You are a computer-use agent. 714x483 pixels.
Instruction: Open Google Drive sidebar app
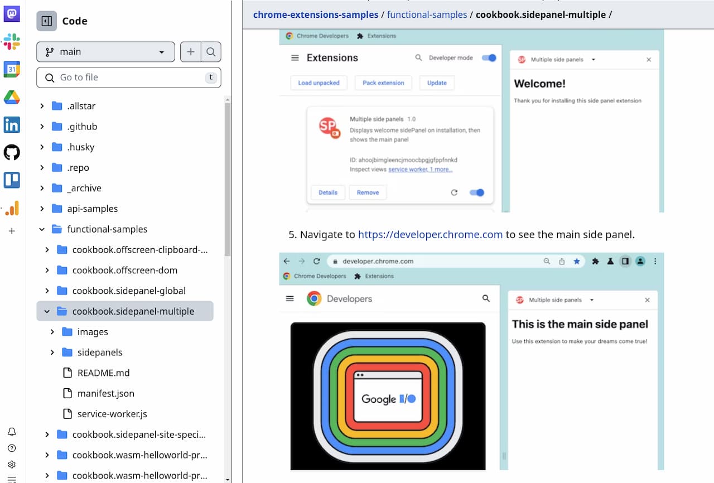click(12, 97)
